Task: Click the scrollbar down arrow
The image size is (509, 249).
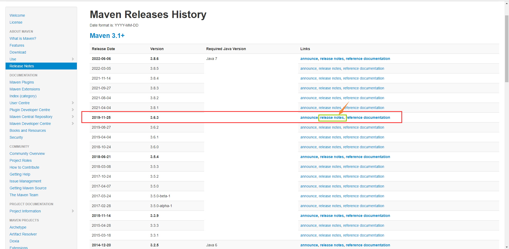Action: tap(507, 247)
